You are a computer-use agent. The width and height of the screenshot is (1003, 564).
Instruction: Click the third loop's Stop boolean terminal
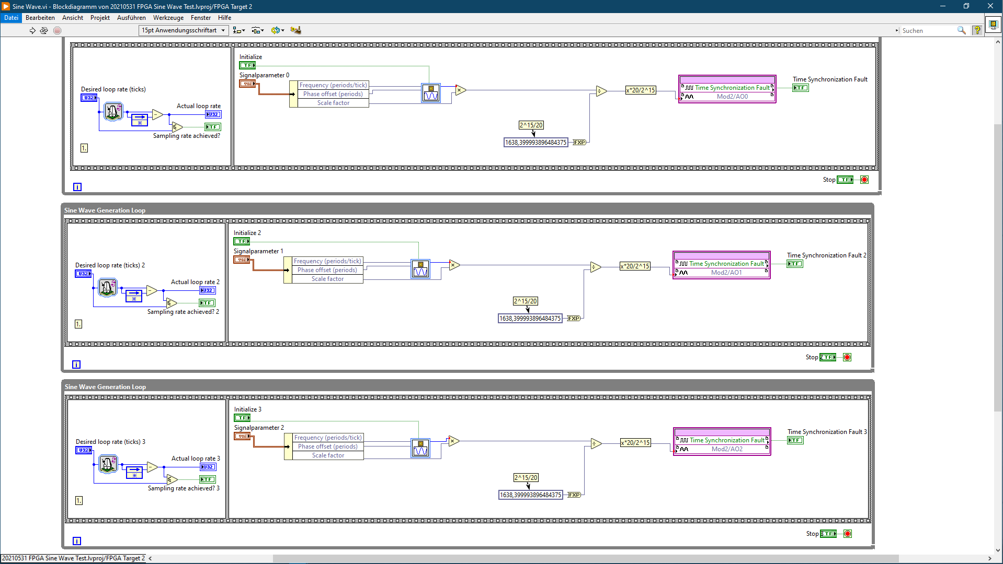coord(828,534)
